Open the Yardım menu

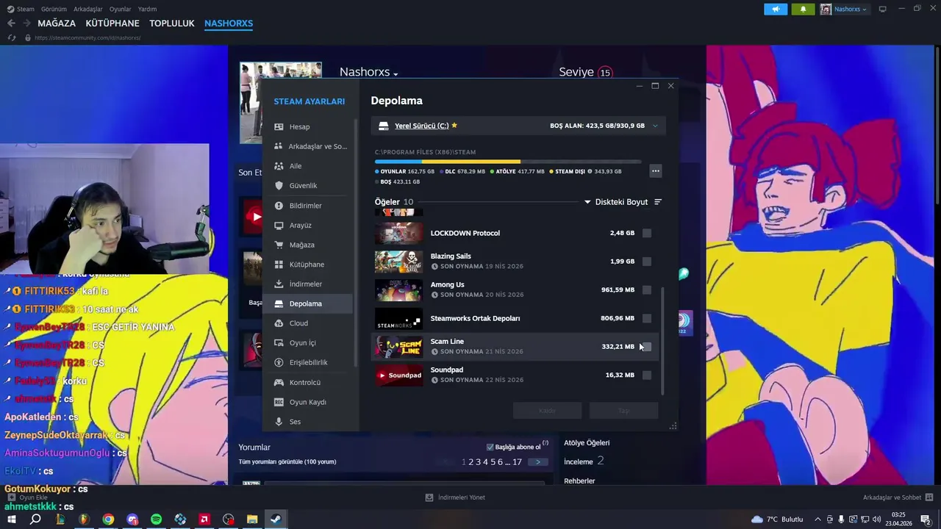pyautogui.click(x=147, y=9)
